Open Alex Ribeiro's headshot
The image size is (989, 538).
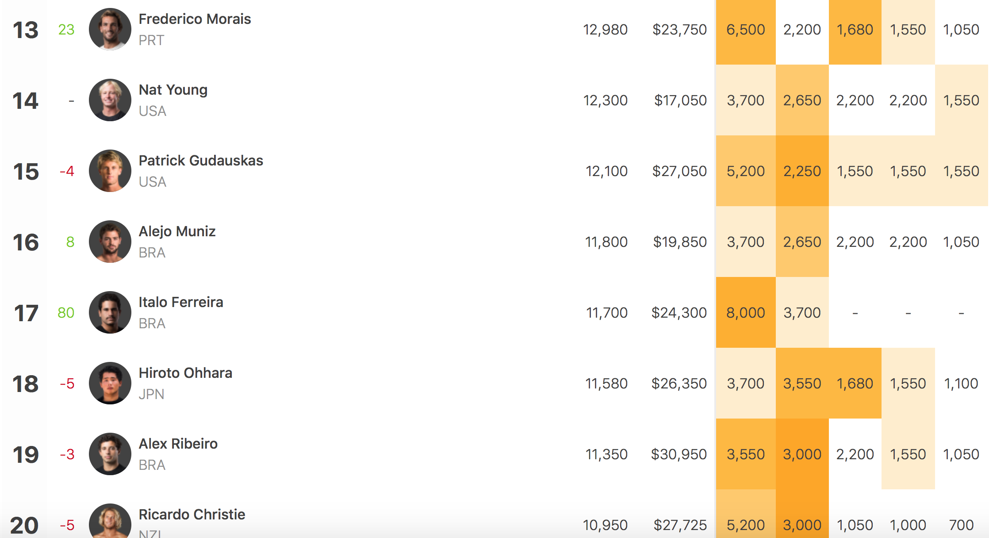coord(110,454)
